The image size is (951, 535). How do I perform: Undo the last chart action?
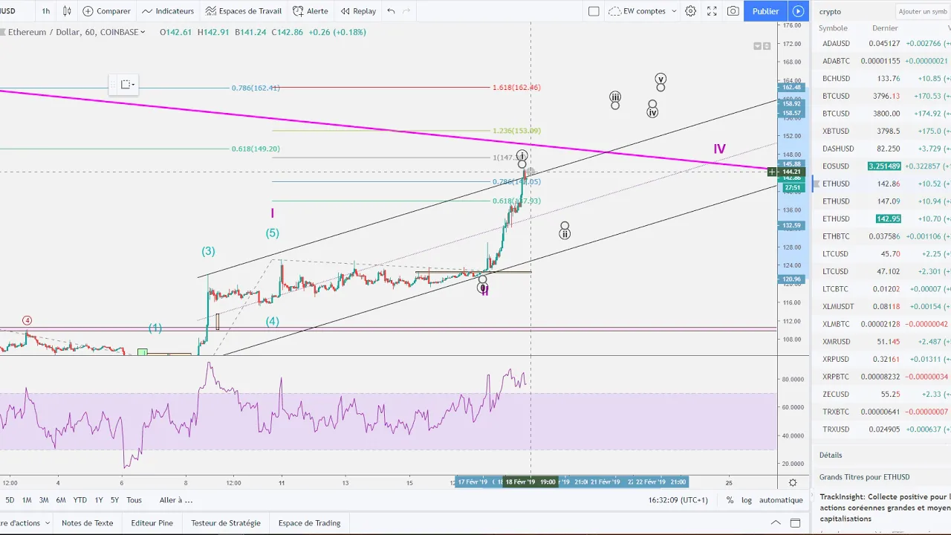(x=392, y=11)
